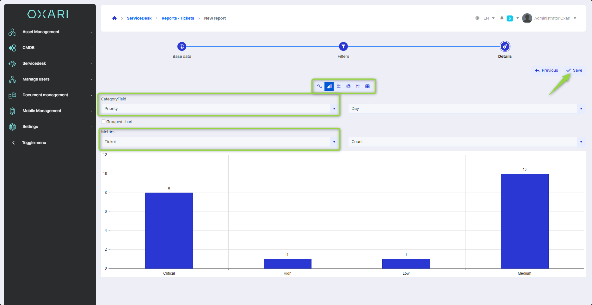The height and width of the screenshot is (305, 592).
Task: Select the table view chart icon
Action: 367,86
